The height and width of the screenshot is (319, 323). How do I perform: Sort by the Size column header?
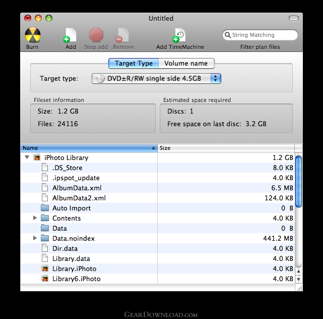click(226, 148)
